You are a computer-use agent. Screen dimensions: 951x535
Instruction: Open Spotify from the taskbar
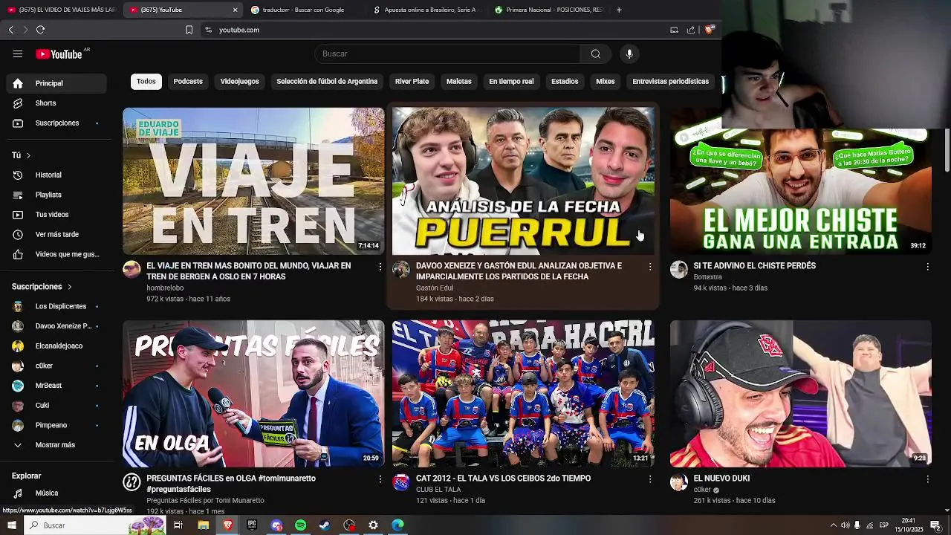pyautogui.click(x=300, y=525)
